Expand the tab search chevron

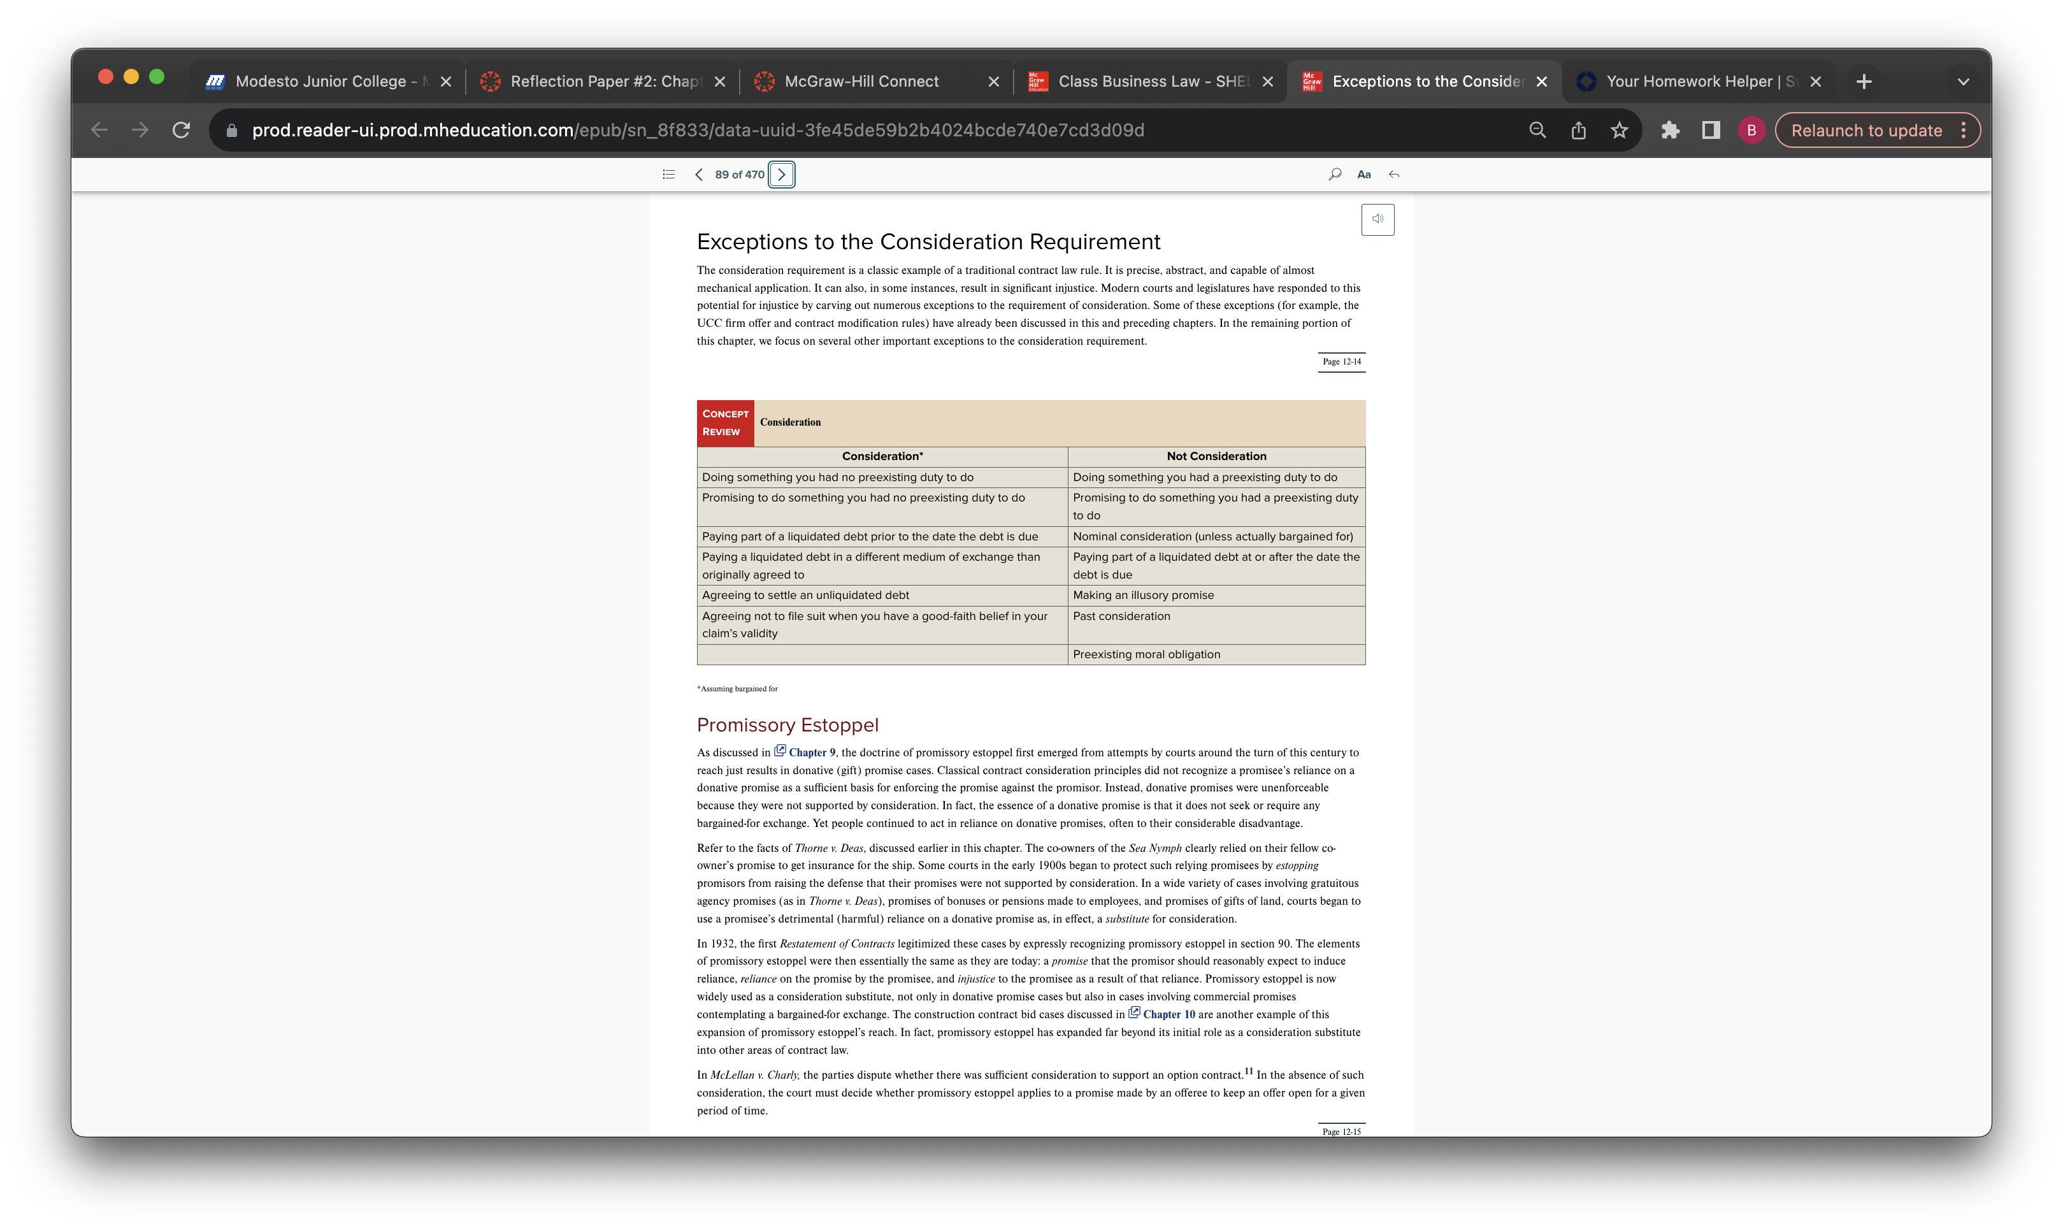[1962, 82]
